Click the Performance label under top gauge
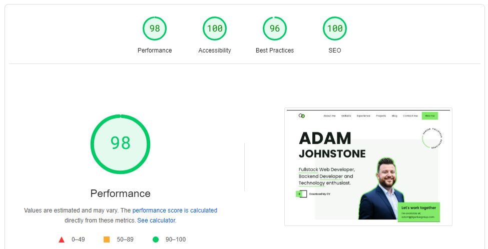 [x=155, y=50]
